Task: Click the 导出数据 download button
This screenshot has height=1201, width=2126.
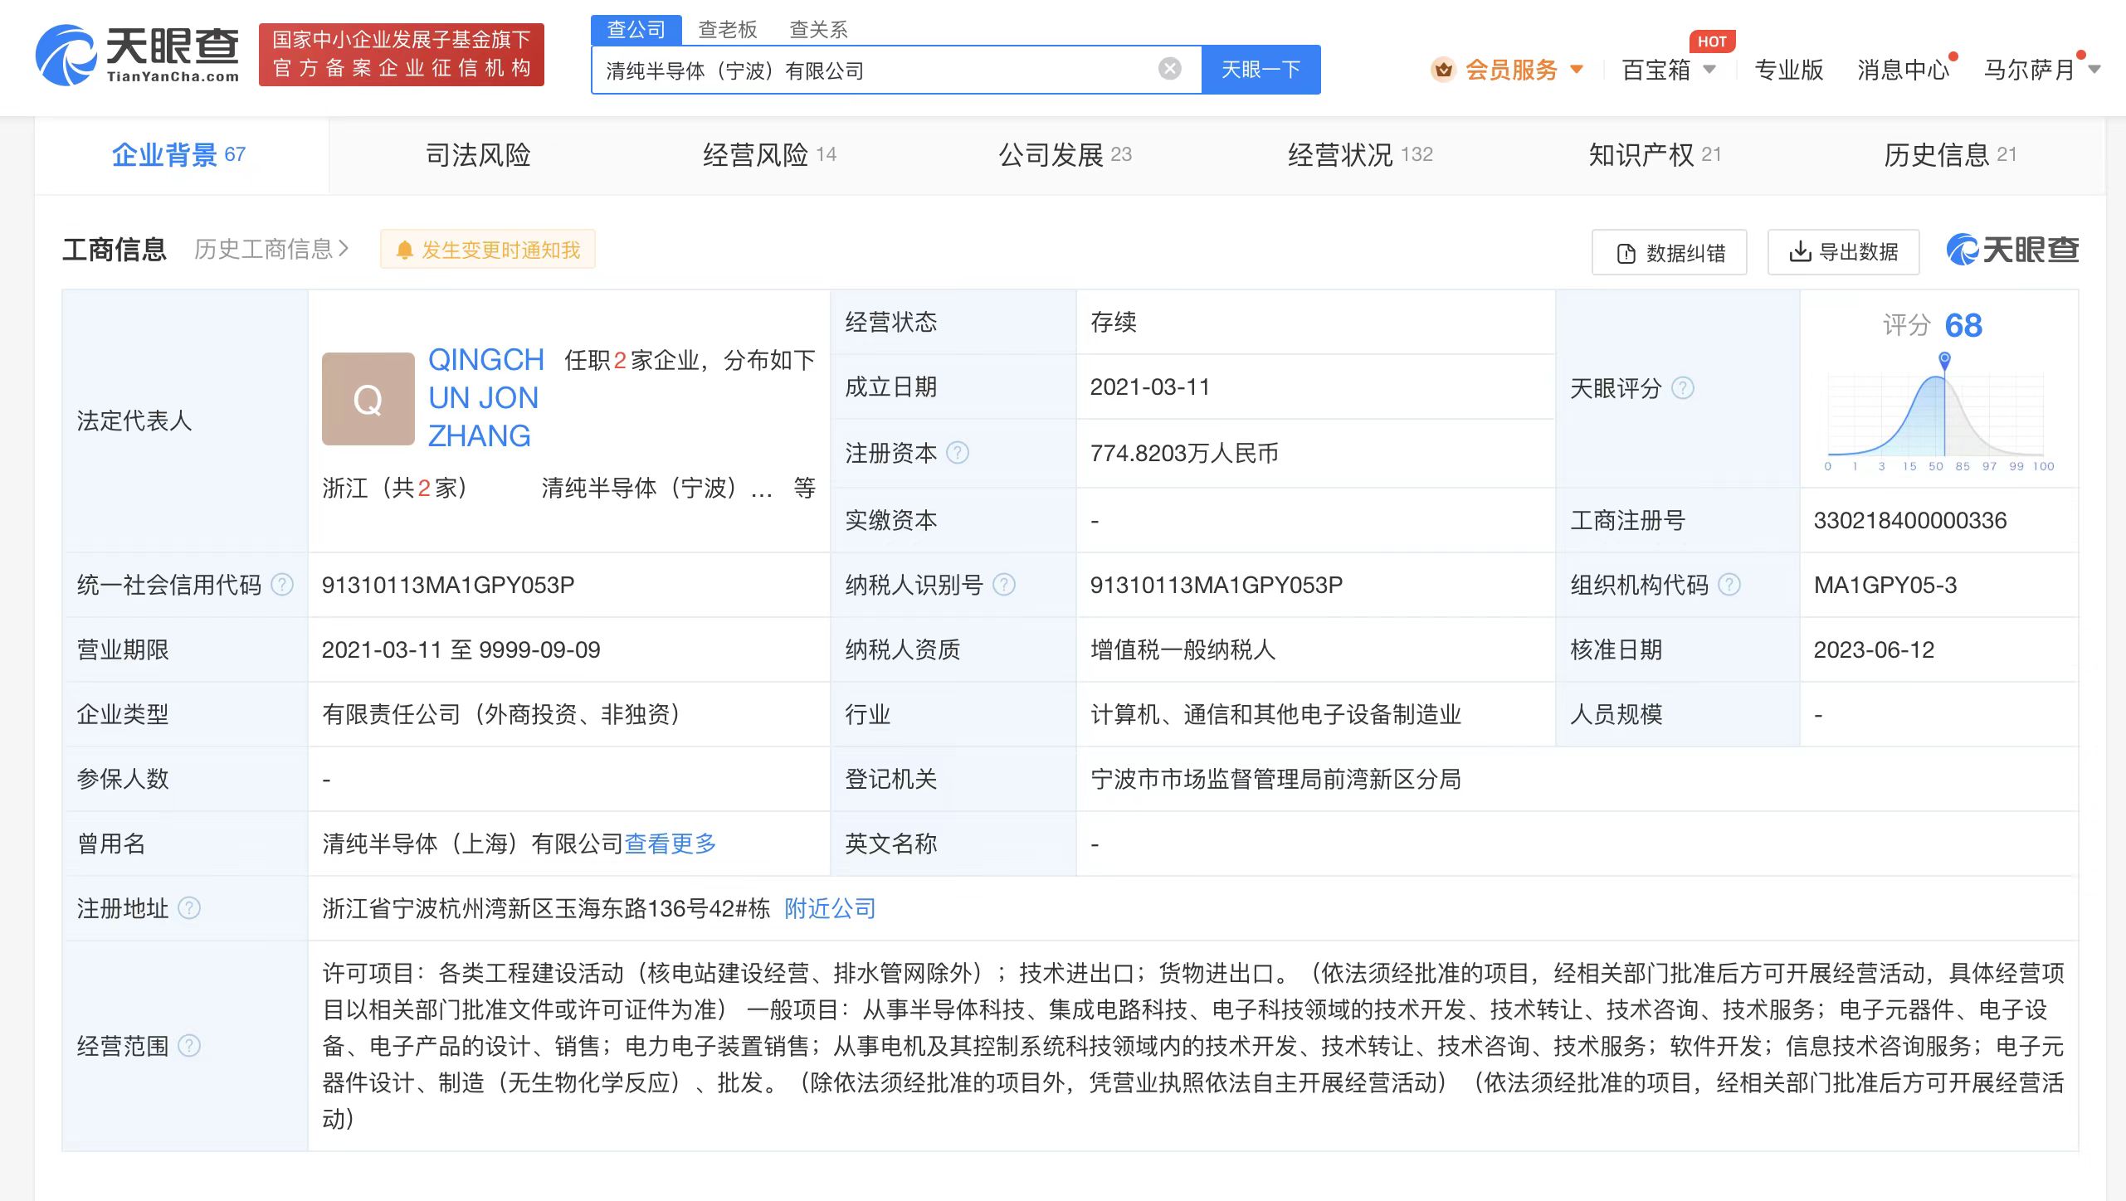Action: tap(1844, 252)
